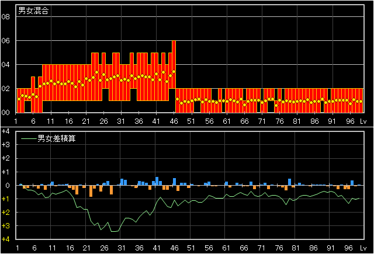This screenshot has height=254, width=374.
Task: Click the 男女混合 chart title
Action: pos(33,11)
